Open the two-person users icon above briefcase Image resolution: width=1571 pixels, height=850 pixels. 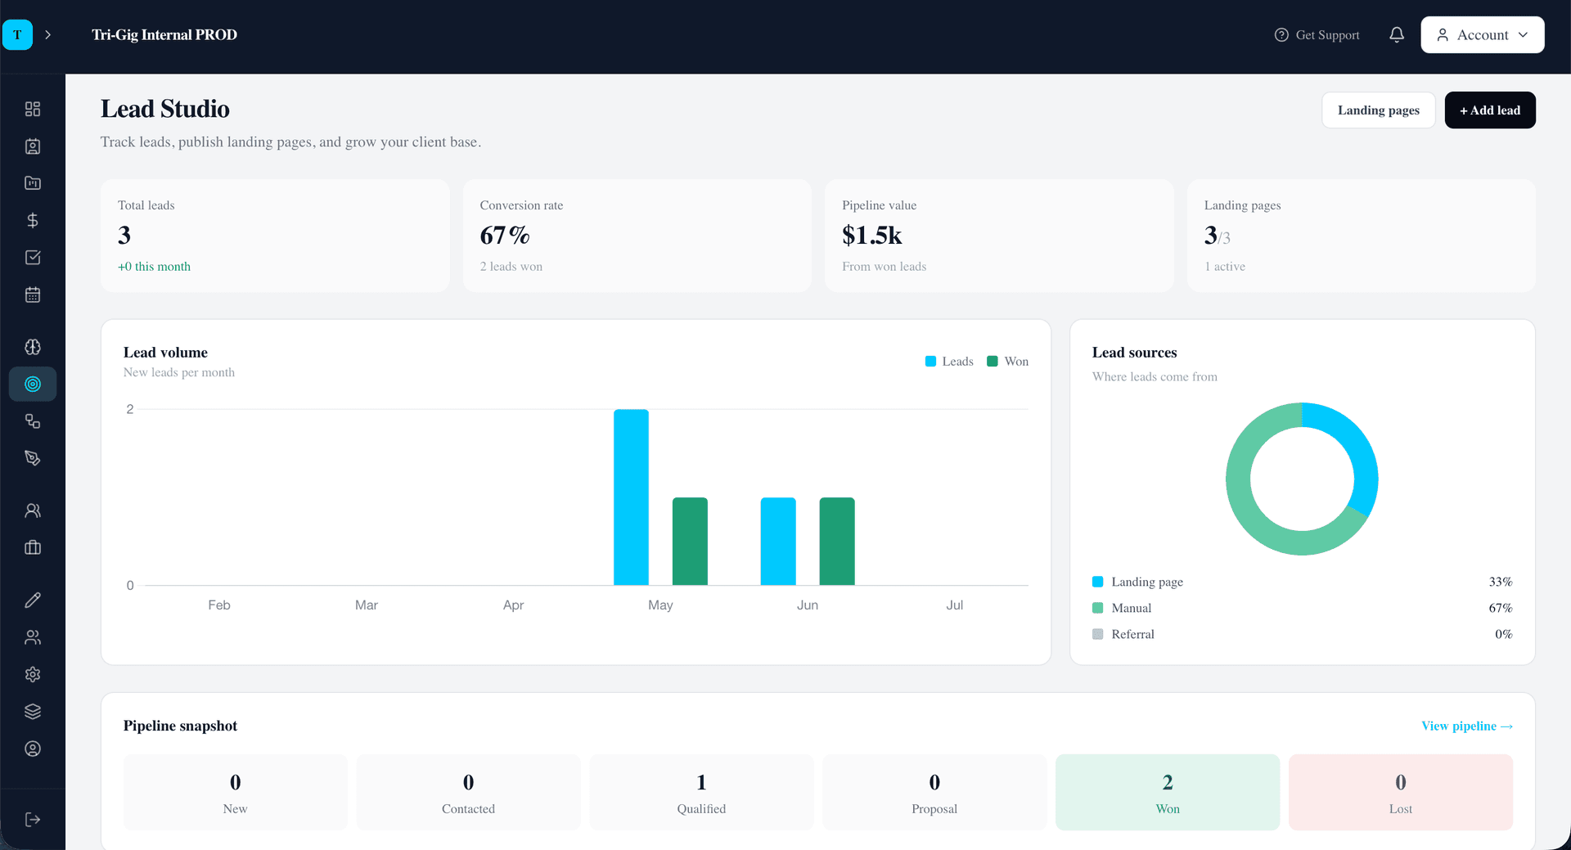click(x=33, y=510)
